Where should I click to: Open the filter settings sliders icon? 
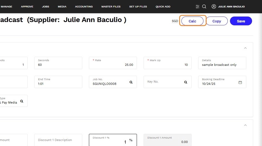197,7
